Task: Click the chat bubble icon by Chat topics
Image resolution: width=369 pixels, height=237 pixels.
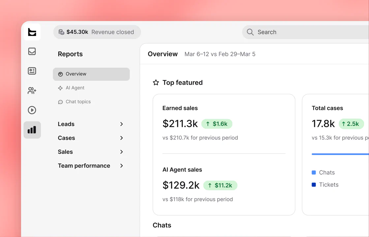Action: (60, 102)
